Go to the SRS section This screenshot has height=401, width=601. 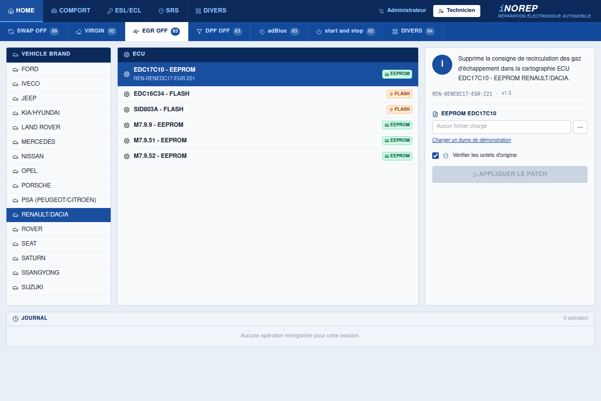pyautogui.click(x=168, y=11)
